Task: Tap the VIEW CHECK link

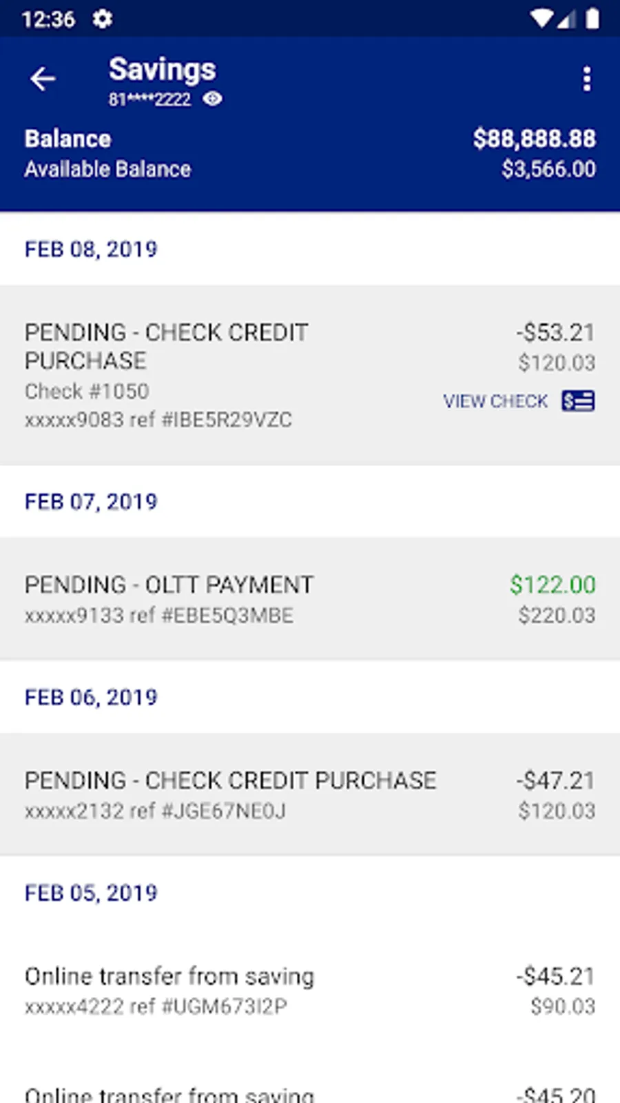Action: coord(495,401)
